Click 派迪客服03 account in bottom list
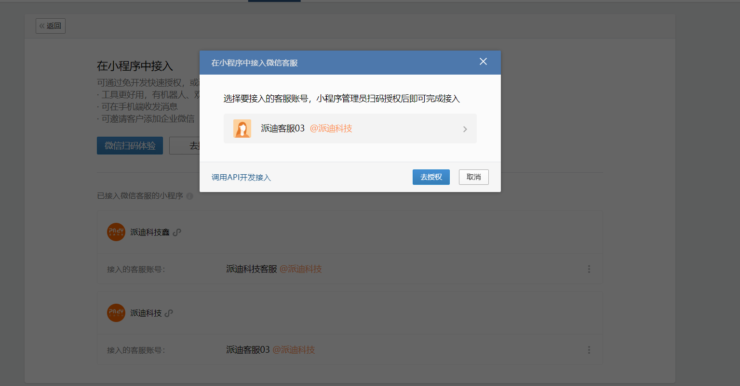The width and height of the screenshot is (740, 386). [248, 350]
